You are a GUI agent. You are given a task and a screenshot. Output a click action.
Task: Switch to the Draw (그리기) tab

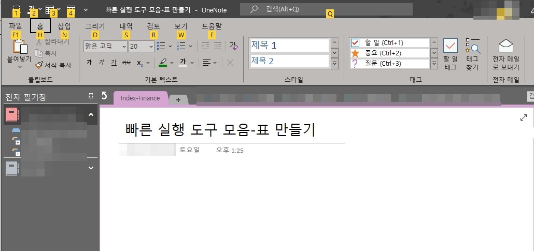click(x=95, y=26)
